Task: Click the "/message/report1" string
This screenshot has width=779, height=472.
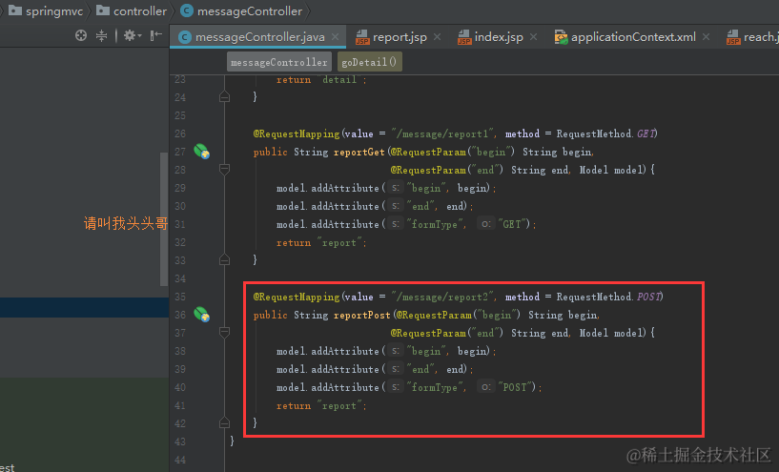Action: (443, 133)
